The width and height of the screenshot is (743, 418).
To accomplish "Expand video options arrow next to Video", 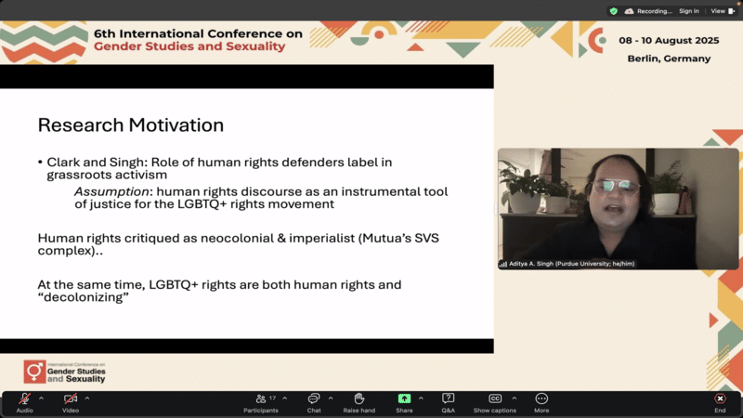I will 87,398.
